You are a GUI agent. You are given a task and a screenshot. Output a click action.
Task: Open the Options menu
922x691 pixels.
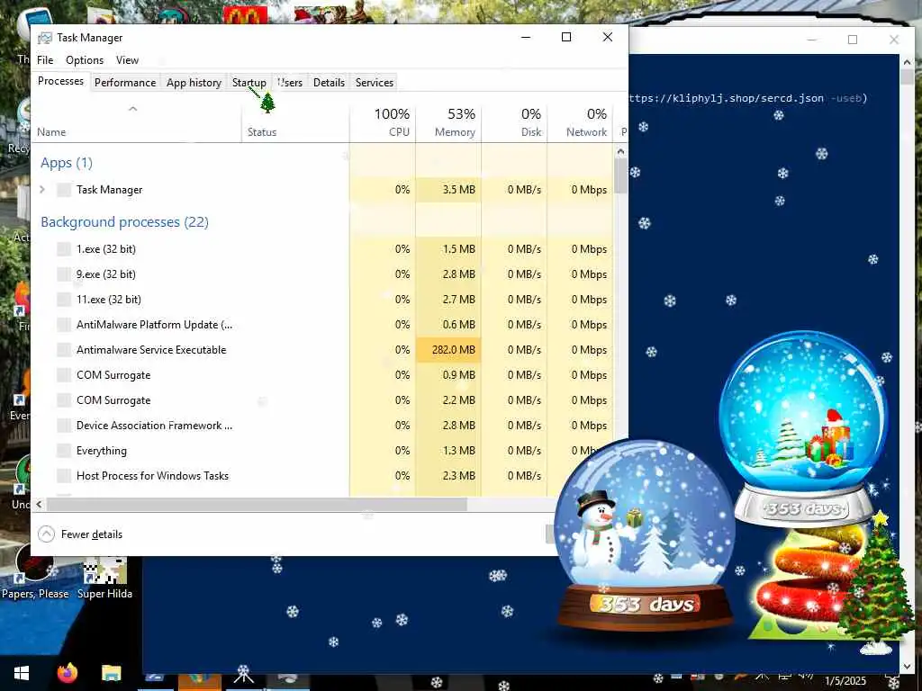85,60
